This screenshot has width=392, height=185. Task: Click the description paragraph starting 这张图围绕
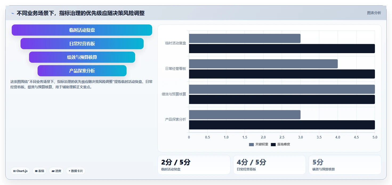pos(81,84)
